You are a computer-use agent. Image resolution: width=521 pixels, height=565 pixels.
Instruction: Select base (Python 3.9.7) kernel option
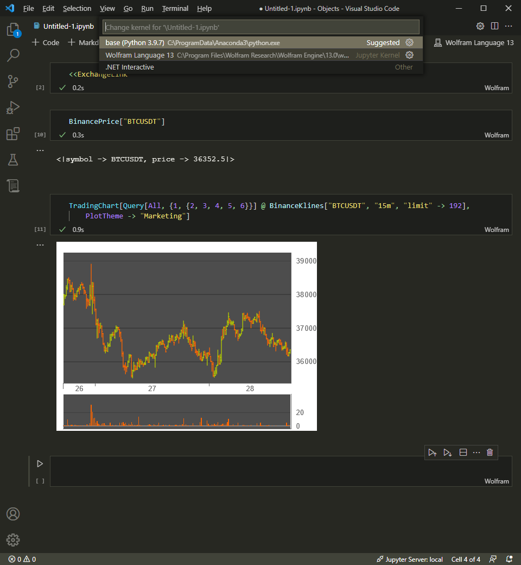[x=260, y=42]
